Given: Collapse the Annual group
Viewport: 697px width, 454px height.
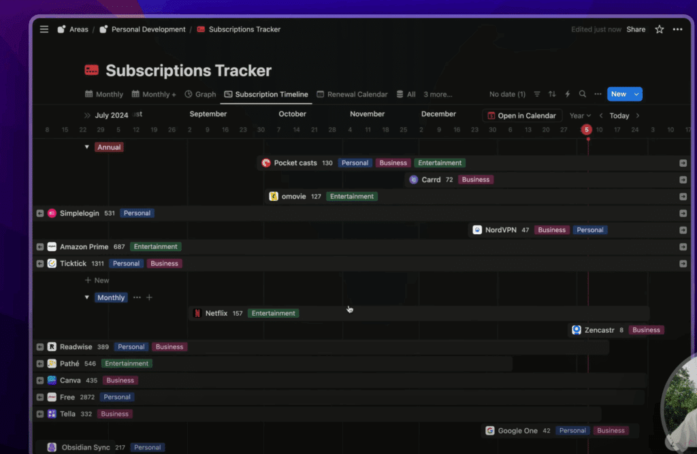Looking at the screenshot, I should (x=86, y=147).
